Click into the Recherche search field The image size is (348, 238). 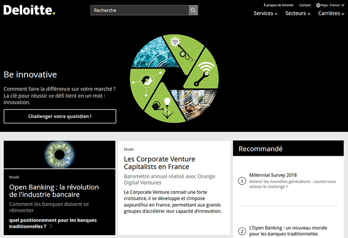pyautogui.click(x=140, y=10)
